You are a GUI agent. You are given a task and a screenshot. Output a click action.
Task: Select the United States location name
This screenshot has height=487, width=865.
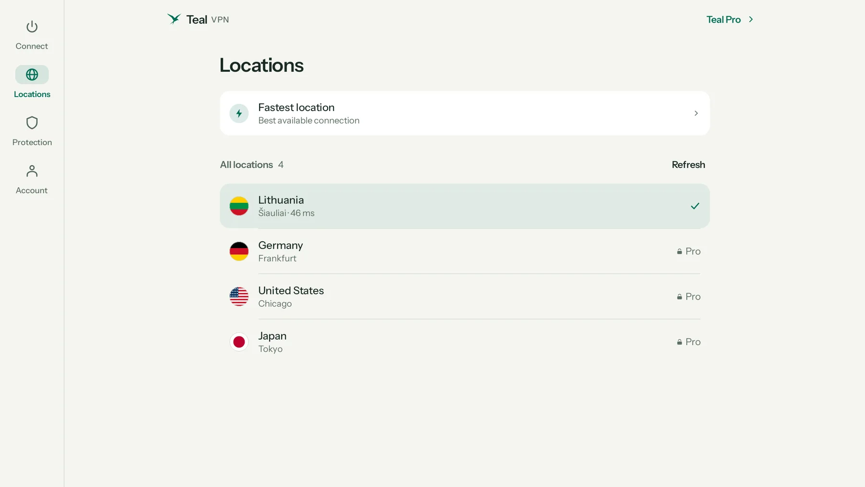(291, 290)
